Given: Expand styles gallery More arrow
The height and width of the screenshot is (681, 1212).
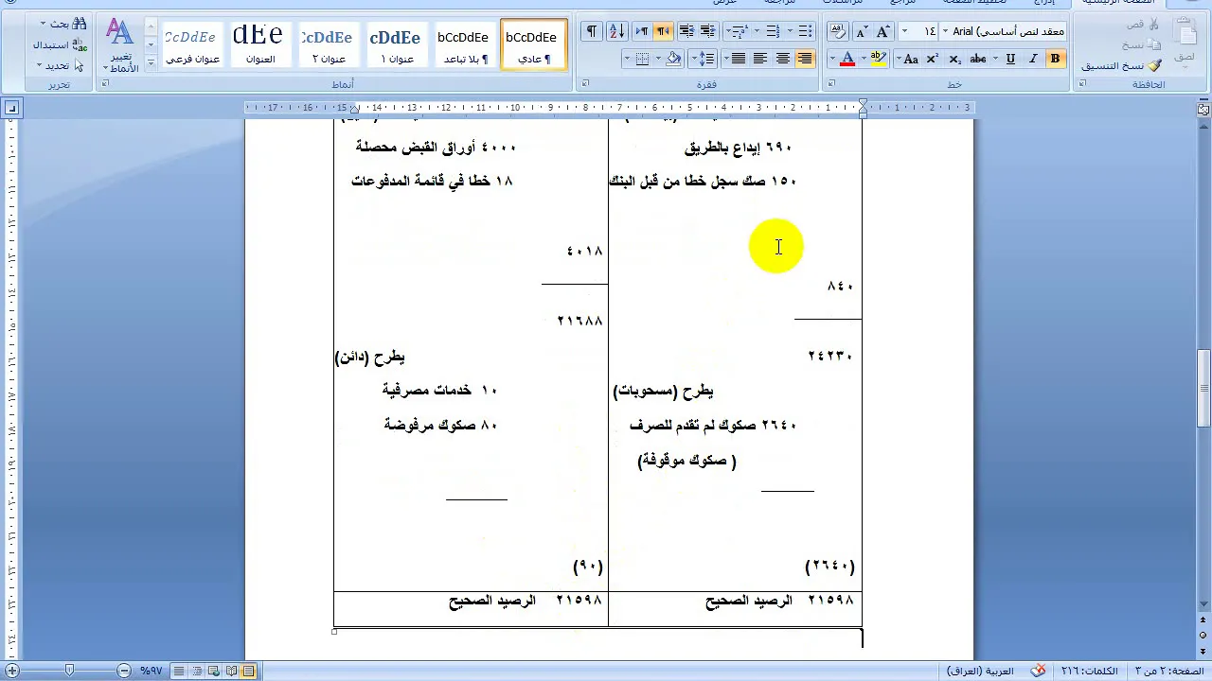Looking at the screenshot, I should coord(151,62).
